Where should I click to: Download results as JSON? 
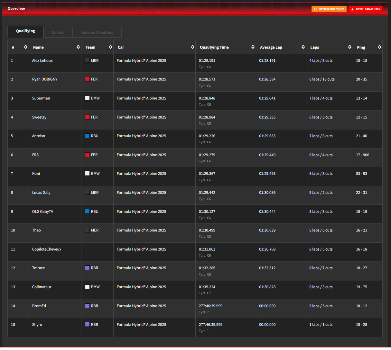point(366,9)
